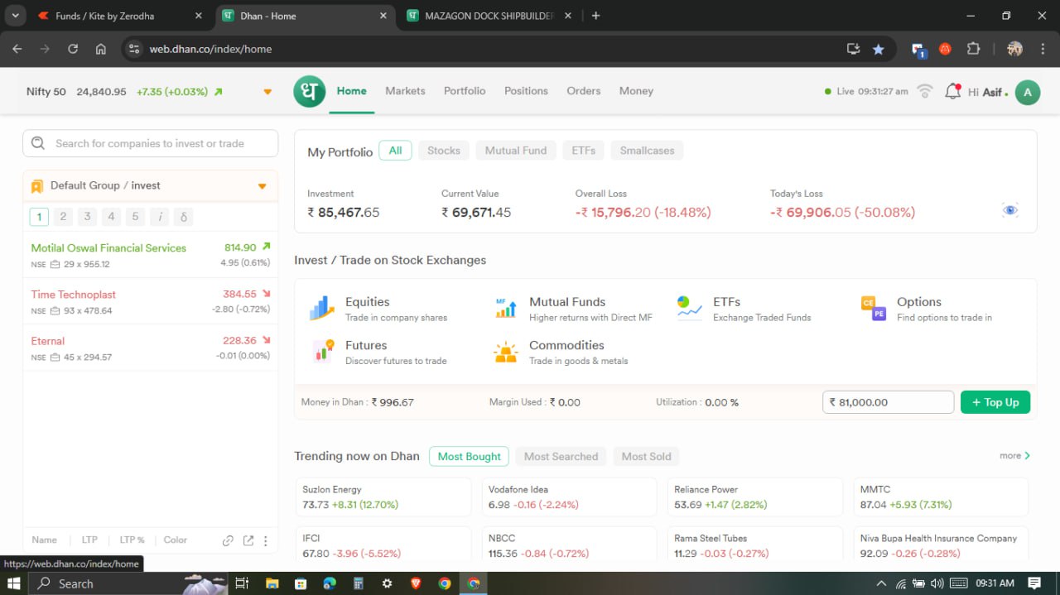The width and height of the screenshot is (1060, 595).
Task: Open the ETFs pie chart icon
Action: click(x=689, y=309)
